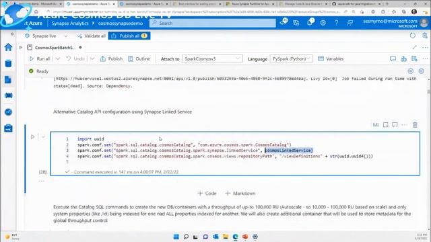
Task: Open File Explorer from the taskbar
Action: [x=226, y=237]
